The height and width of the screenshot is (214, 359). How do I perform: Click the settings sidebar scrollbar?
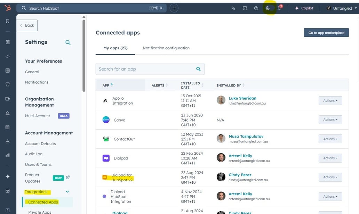point(84,56)
